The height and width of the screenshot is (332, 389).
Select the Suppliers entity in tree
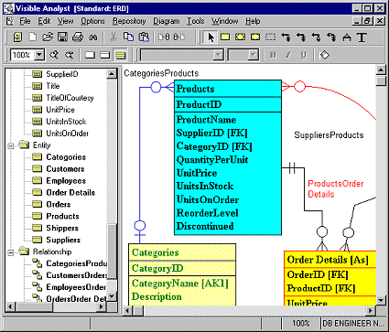click(63, 240)
